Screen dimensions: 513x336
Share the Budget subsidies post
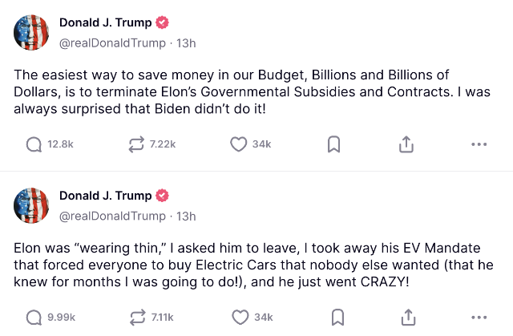click(406, 144)
